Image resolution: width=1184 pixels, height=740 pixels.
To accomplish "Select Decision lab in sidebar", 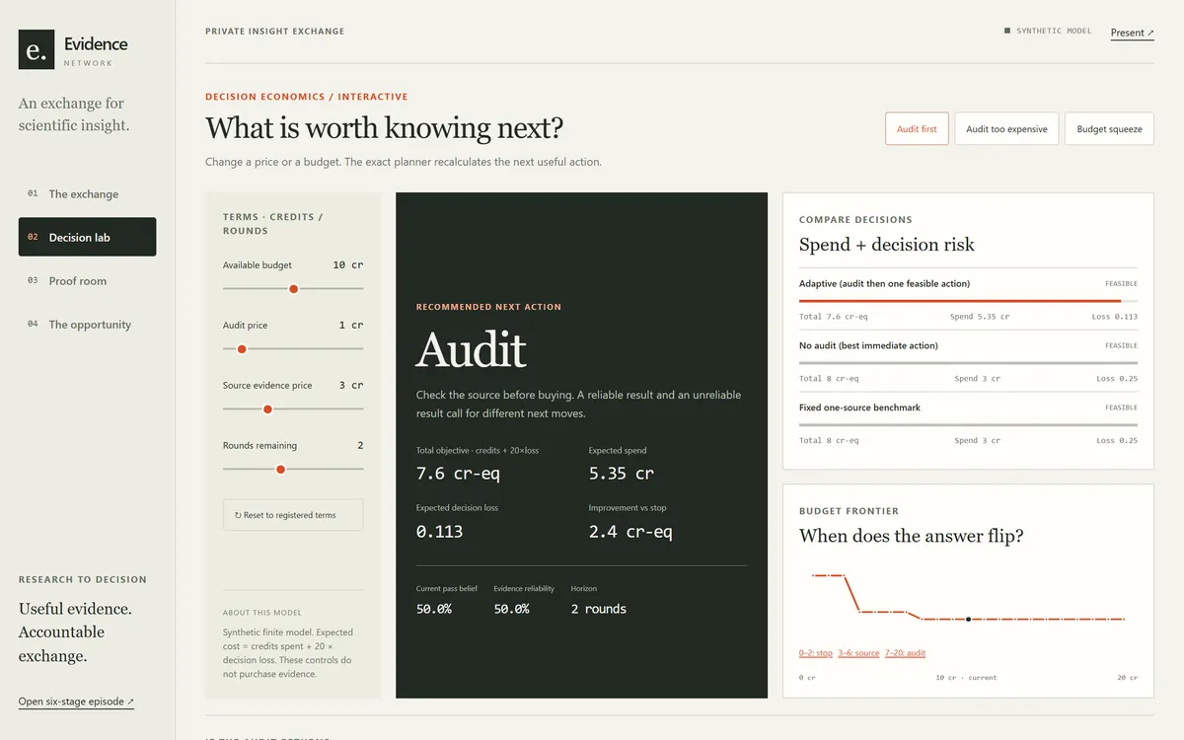I will click(87, 237).
